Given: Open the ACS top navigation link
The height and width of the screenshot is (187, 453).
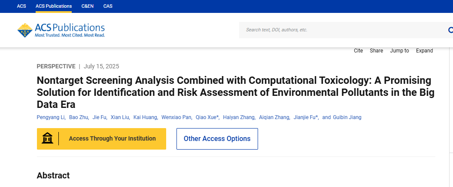Looking at the screenshot, I should [x=21, y=6].
